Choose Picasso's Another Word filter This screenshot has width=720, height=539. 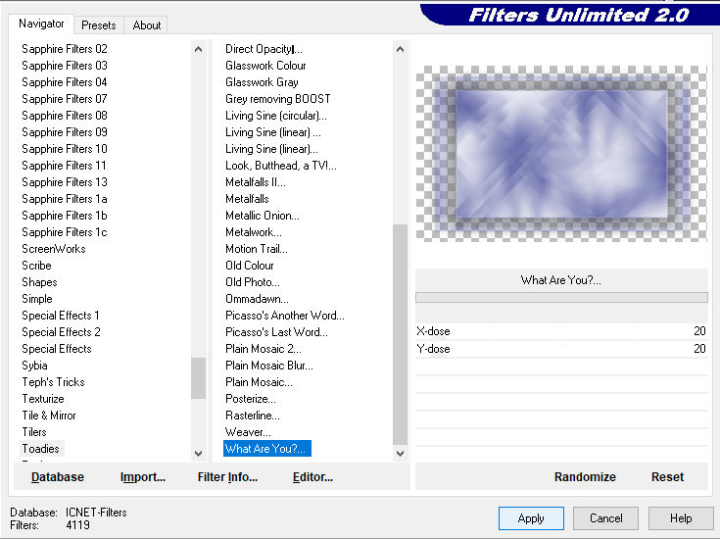[x=285, y=316]
